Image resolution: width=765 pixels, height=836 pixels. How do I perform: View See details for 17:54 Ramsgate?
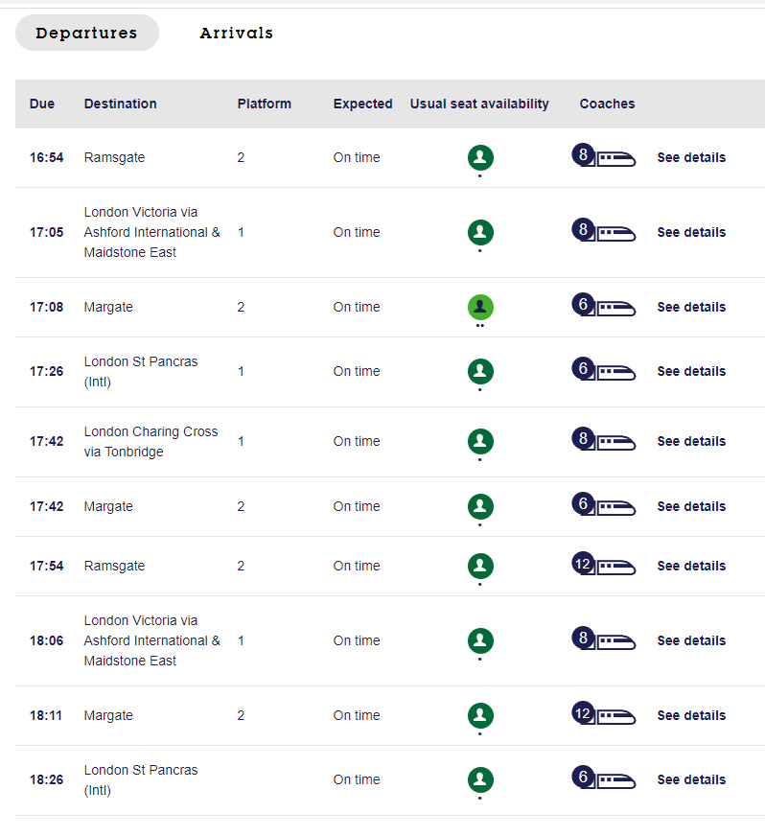pyautogui.click(x=691, y=566)
